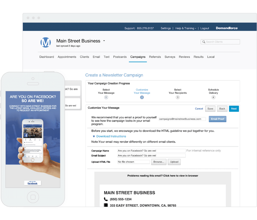Tap the Facebook campaign image on phone
Screen dimensions: 257x220
[33, 139]
